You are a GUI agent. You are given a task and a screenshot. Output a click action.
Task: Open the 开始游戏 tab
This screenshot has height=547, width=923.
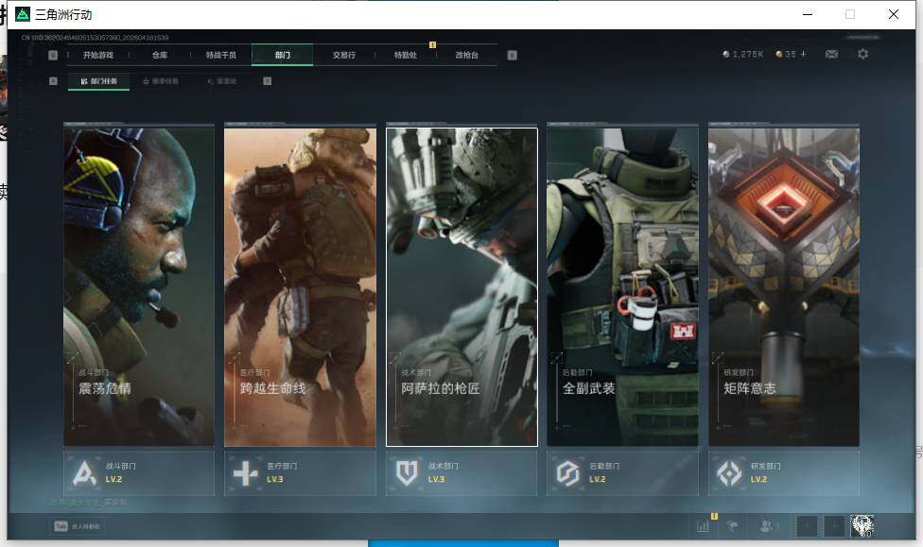coord(97,56)
